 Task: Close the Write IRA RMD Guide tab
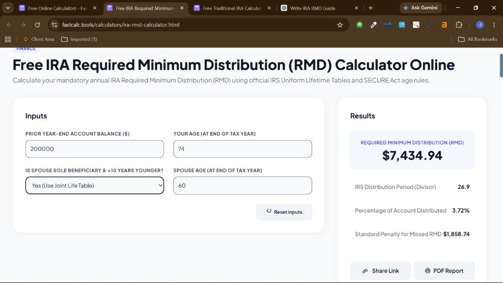click(357, 8)
